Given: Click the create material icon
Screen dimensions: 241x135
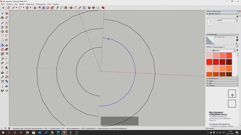Looking at the screenshot, I should click(x=237, y=40).
